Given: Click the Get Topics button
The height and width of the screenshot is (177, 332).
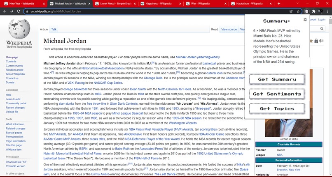Looking at the screenshot, I should (277, 109).
